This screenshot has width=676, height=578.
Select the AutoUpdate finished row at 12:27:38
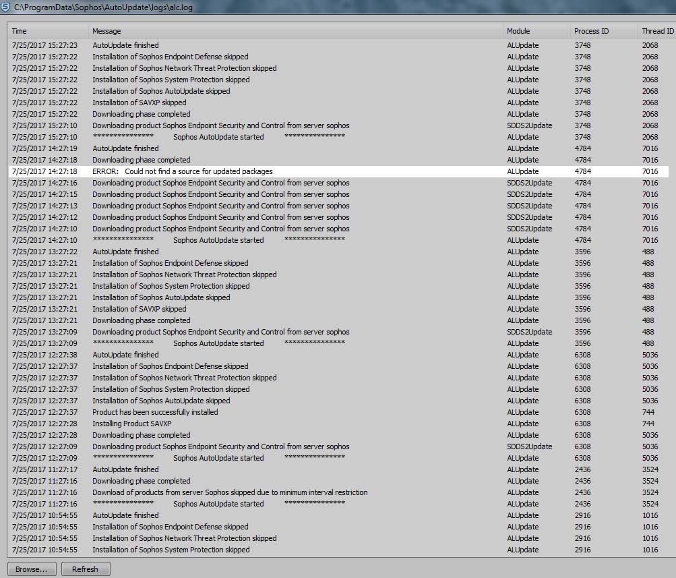click(x=338, y=355)
